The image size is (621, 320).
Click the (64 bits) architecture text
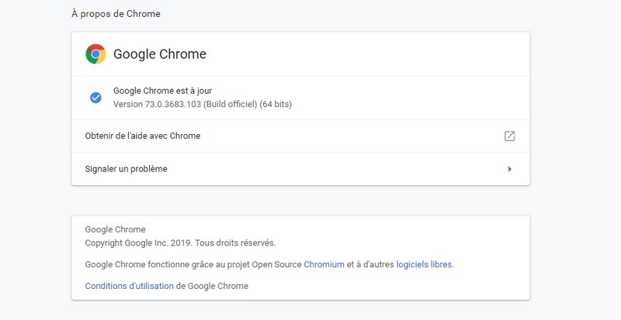coord(276,104)
